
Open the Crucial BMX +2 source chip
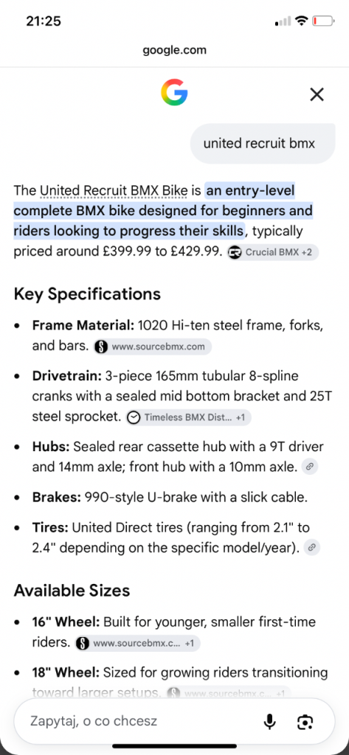pos(273,252)
